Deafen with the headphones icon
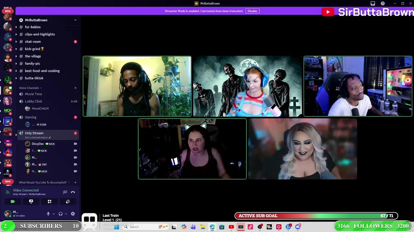Viewport: 414px width, 232px height. (x=60, y=214)
